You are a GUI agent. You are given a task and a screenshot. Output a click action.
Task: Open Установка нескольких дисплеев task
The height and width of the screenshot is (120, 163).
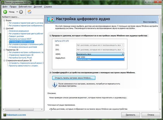click(23, 47)
